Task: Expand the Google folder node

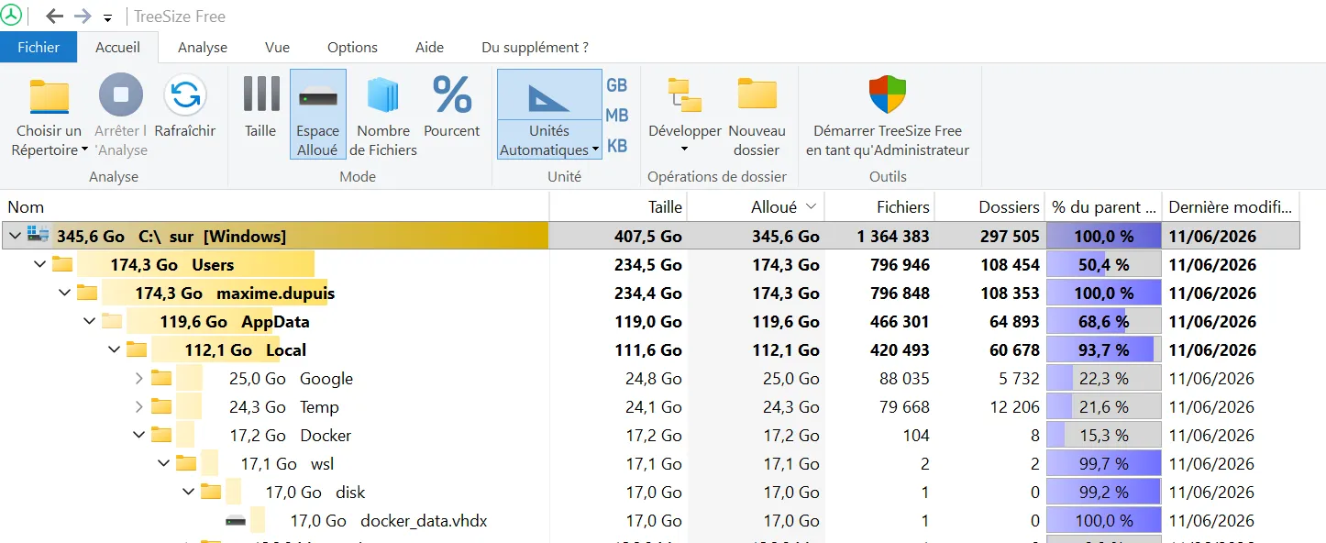Action: pos(138,378)
